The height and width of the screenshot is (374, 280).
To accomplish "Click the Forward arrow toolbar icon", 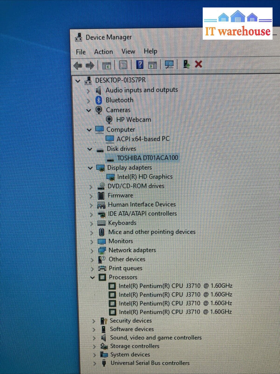I will click(90, 65).
